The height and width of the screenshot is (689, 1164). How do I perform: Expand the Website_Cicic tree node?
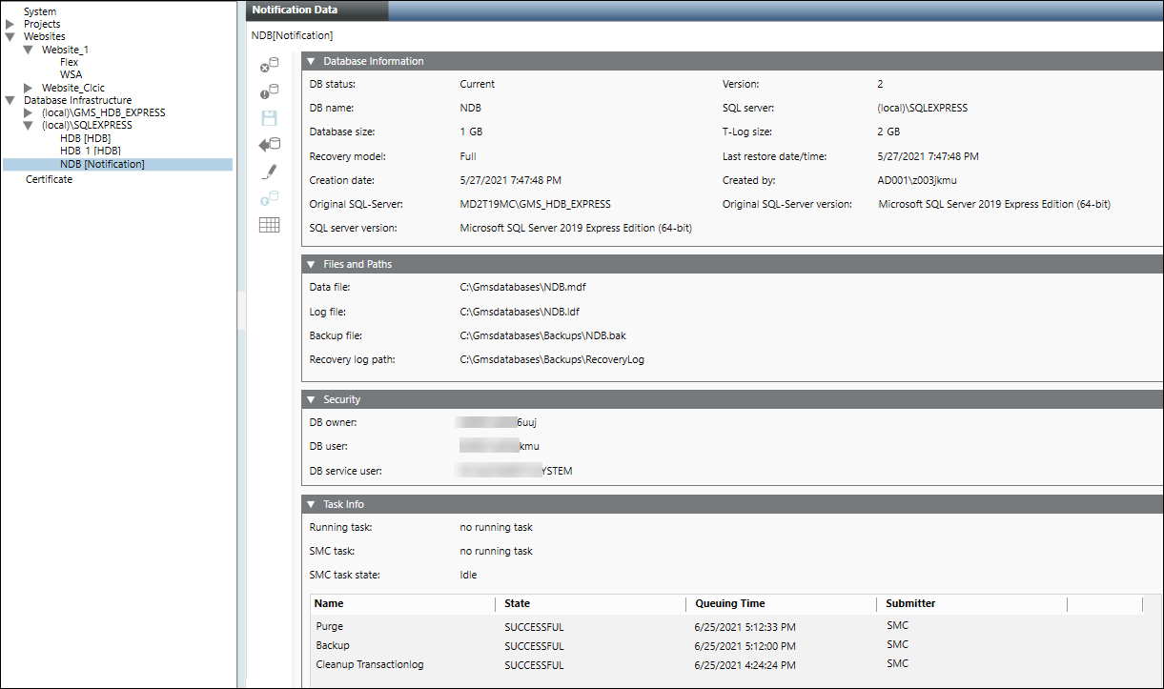[29, 88]
